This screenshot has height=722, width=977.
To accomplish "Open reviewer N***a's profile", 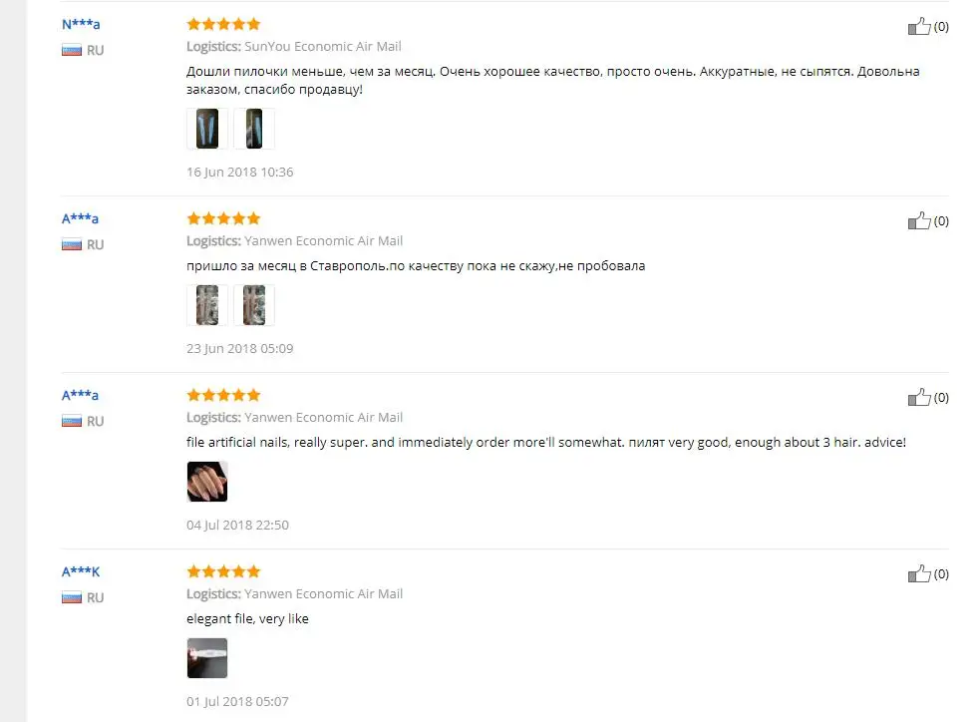I will (81, 24).
